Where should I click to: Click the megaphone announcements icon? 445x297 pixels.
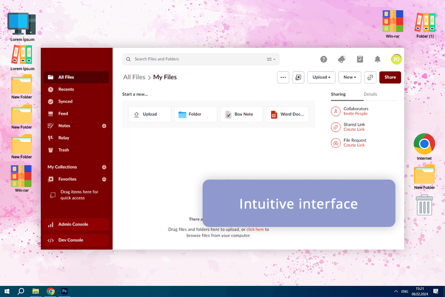tap(342, 59)
